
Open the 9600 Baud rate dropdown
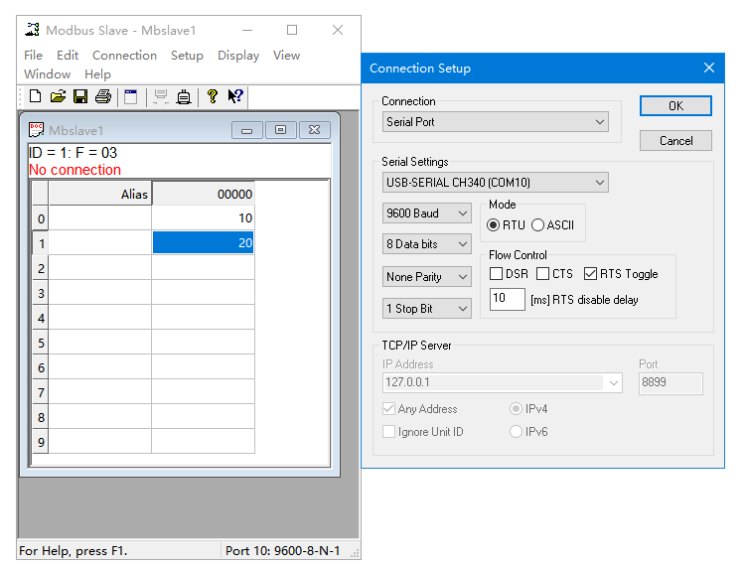pos(427,213)
